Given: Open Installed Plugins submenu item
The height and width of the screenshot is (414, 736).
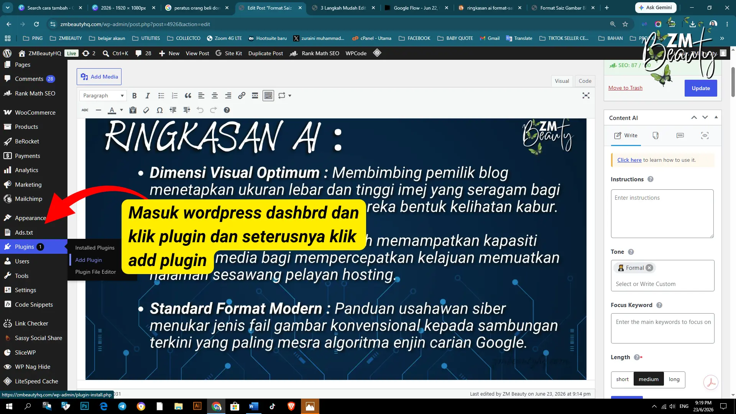Looking at the screenshot, I should click(x=95, y=248).
